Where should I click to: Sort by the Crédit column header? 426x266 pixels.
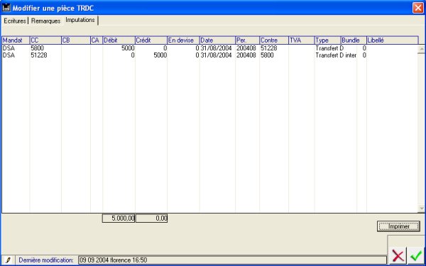tap(151, 40)
